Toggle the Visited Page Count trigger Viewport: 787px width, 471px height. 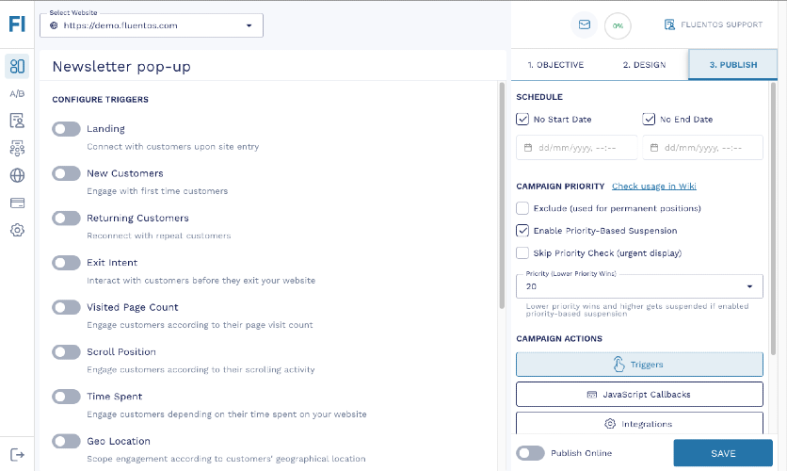(x=66, y=307)
